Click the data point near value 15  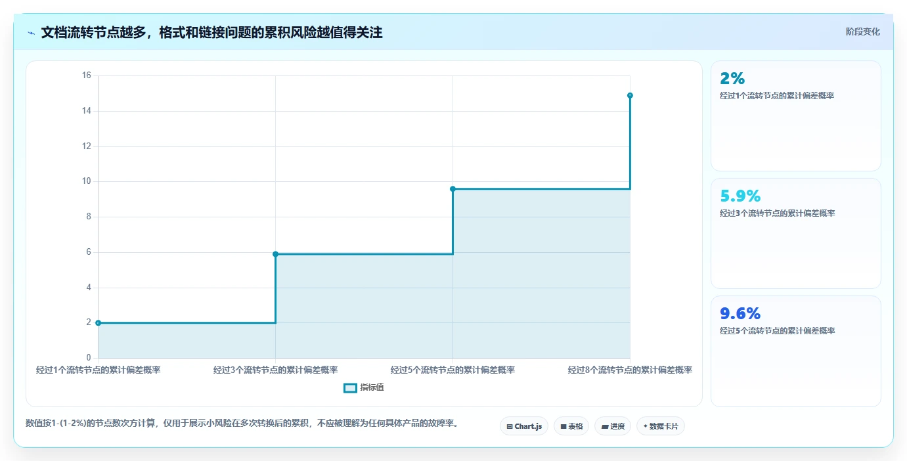pos(630,95)
